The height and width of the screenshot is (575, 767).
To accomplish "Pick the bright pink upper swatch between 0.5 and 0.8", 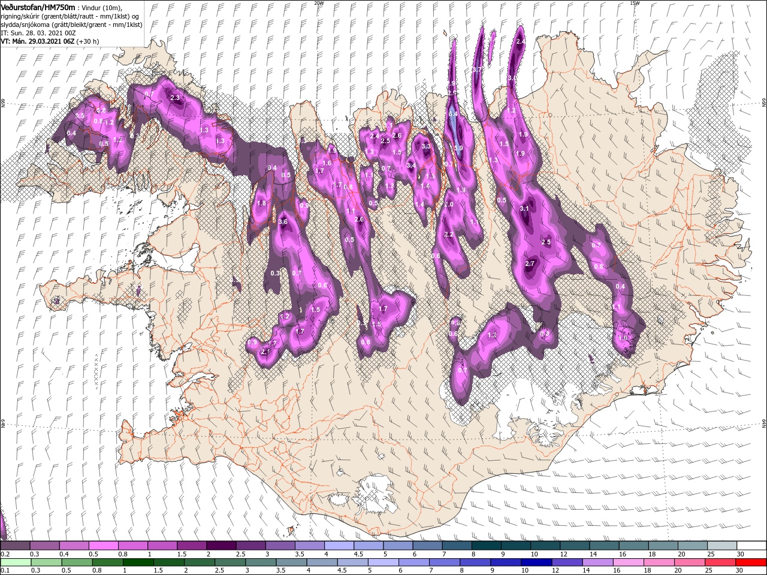I will [x=103, y=546].
